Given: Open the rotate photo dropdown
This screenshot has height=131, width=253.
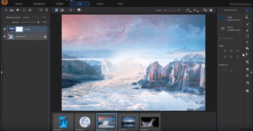Looking at the screenshot, I should [x=188, y=10].
